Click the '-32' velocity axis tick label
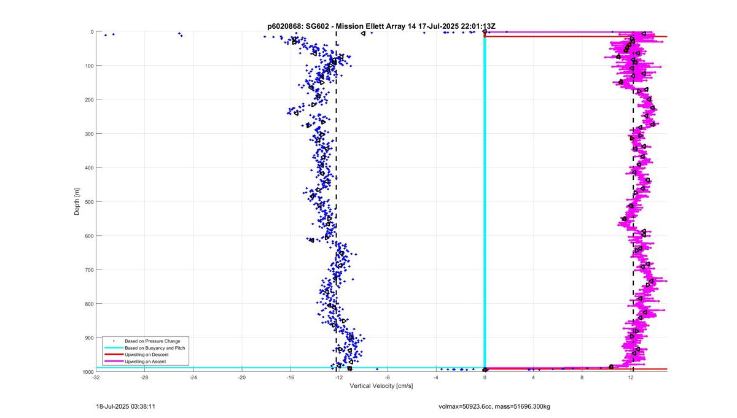The width and height of the screenshot is (737, 418). (x=96, y=377)
